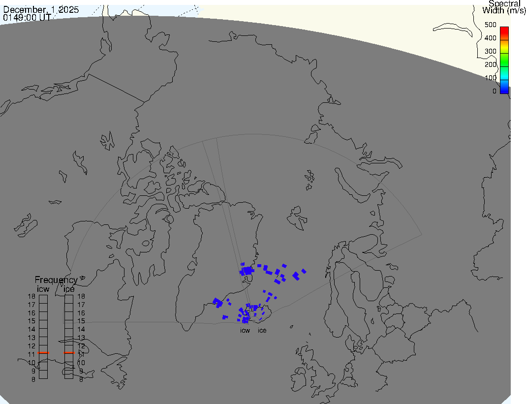This screenshot has width=526, height=404.
Task: Click the 100 label on spectral width scale
Action: coord(491,78)
